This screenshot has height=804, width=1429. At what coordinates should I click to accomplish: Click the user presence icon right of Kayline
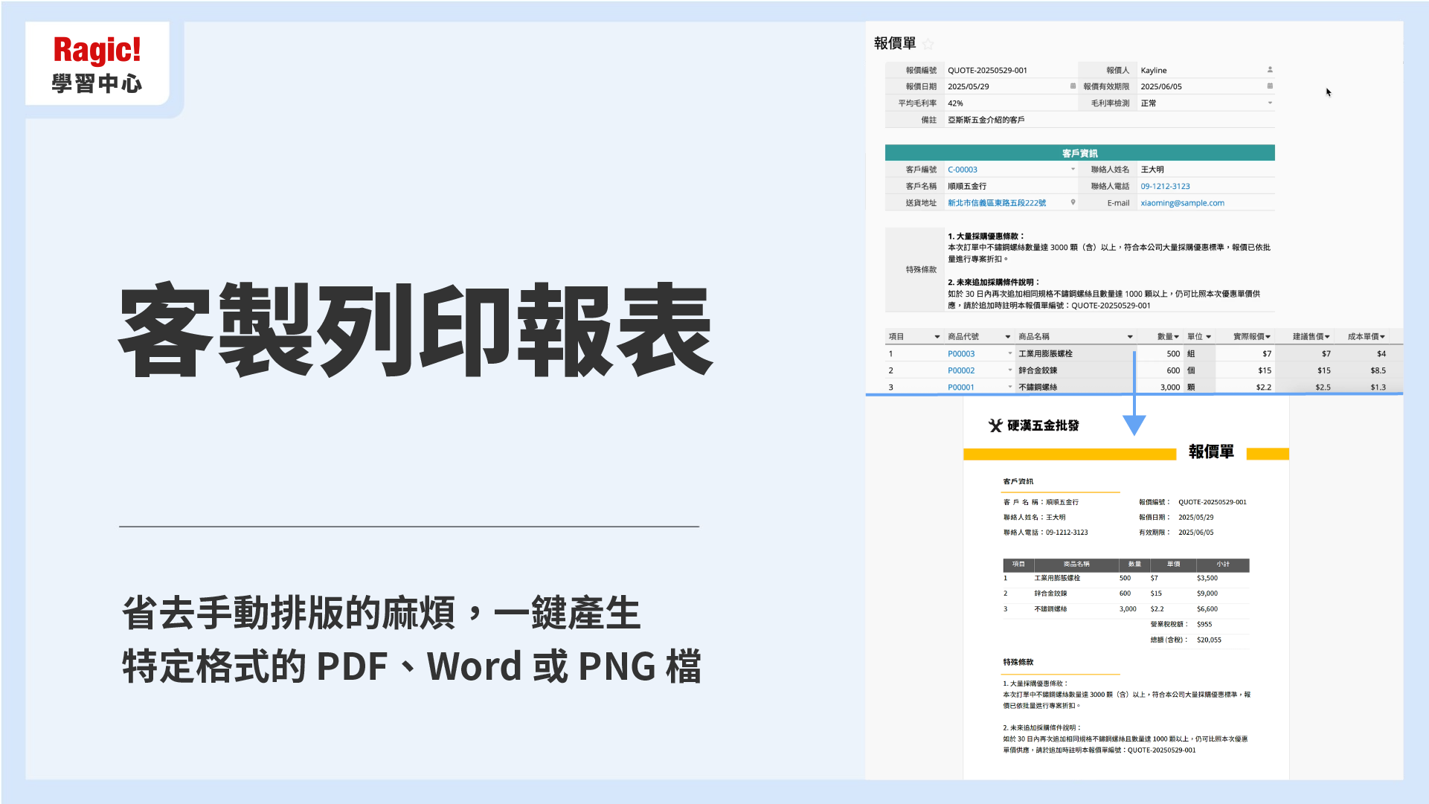point(1271,70)
